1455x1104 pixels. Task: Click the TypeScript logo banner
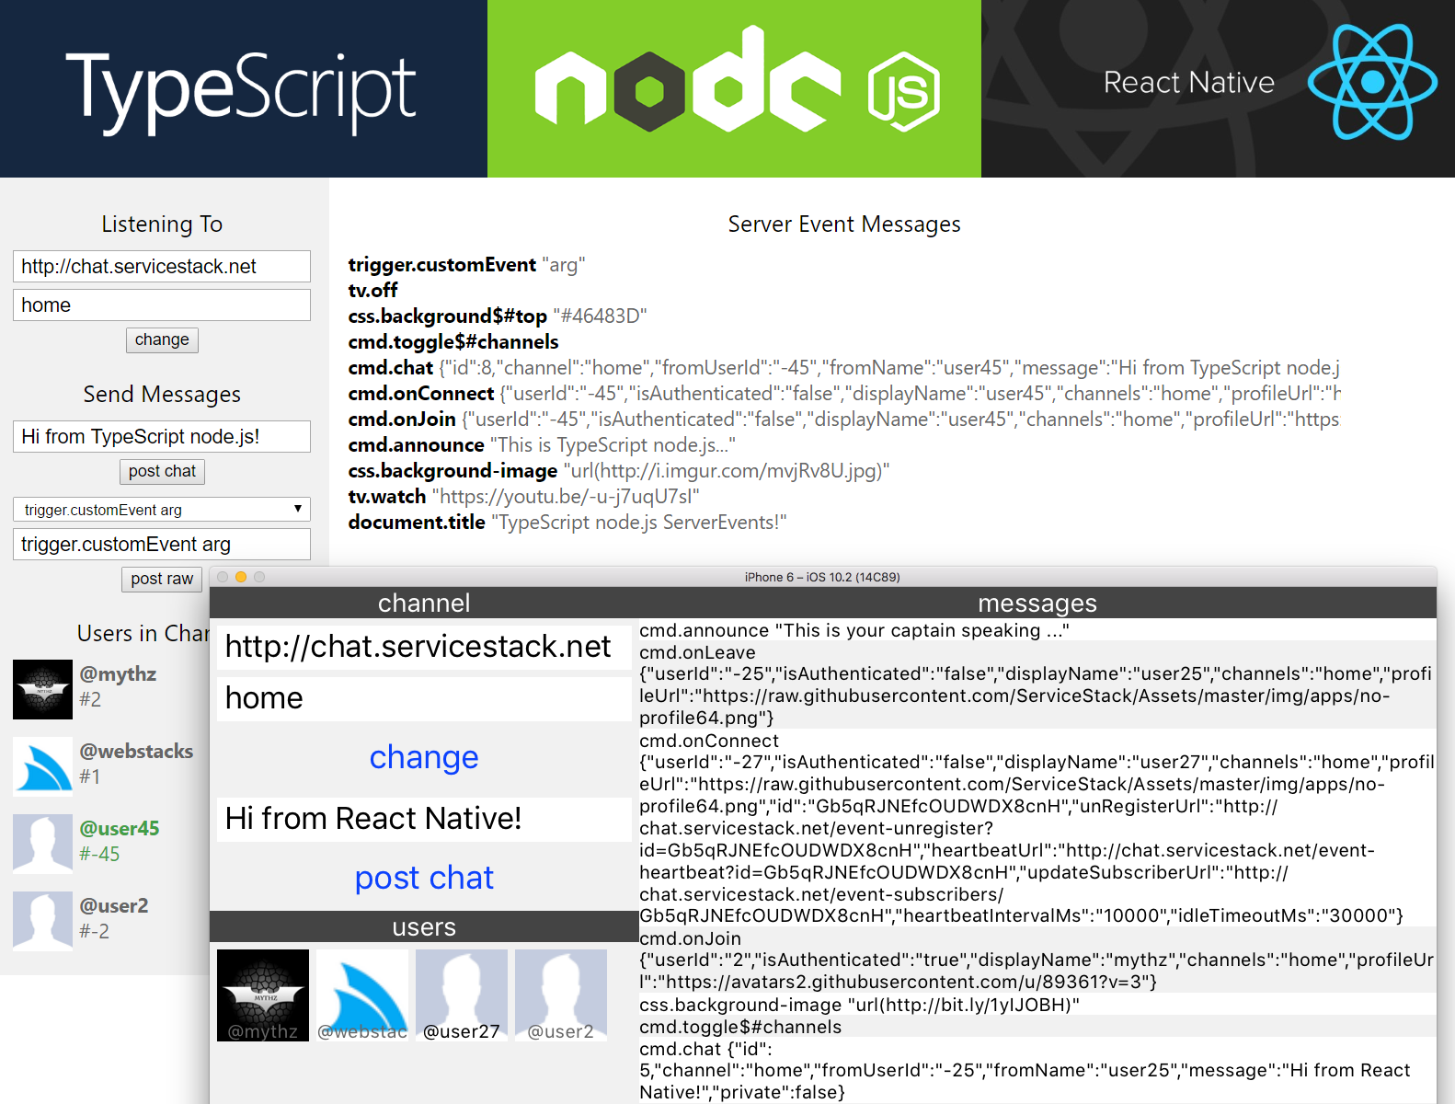243,88
